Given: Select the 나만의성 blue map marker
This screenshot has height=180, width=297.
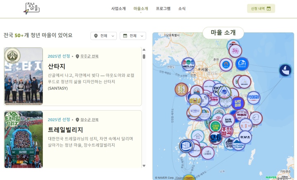Looking at the screenshot, I should tap(238, 103).
